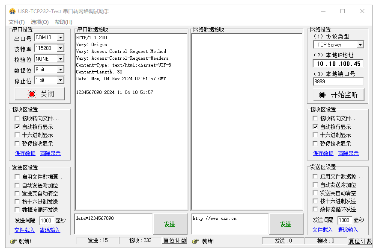
Task: Enable network 十六进制显示 checkbox
Action: coord(315,135)
